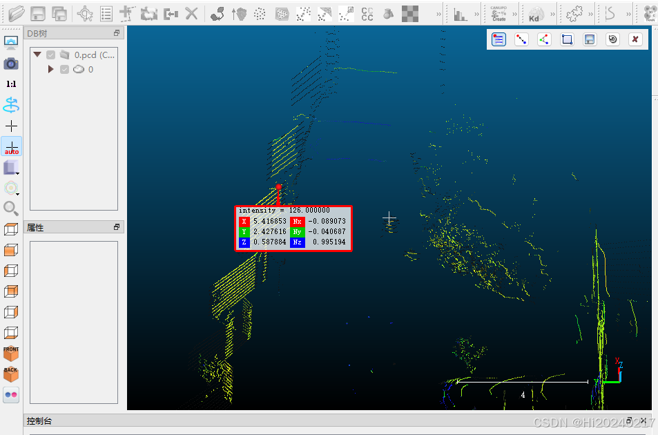Image resolution: width=658 pixels, height=435 pixels.
Task: Expand chevron after the histogram icon
Action: coord(476,14)
